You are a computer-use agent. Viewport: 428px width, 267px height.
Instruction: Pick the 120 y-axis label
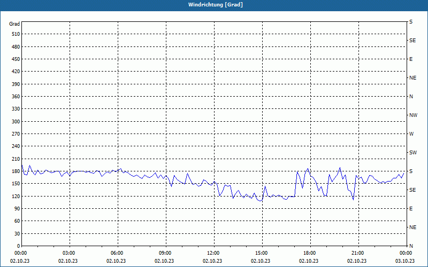click(16, 196)
